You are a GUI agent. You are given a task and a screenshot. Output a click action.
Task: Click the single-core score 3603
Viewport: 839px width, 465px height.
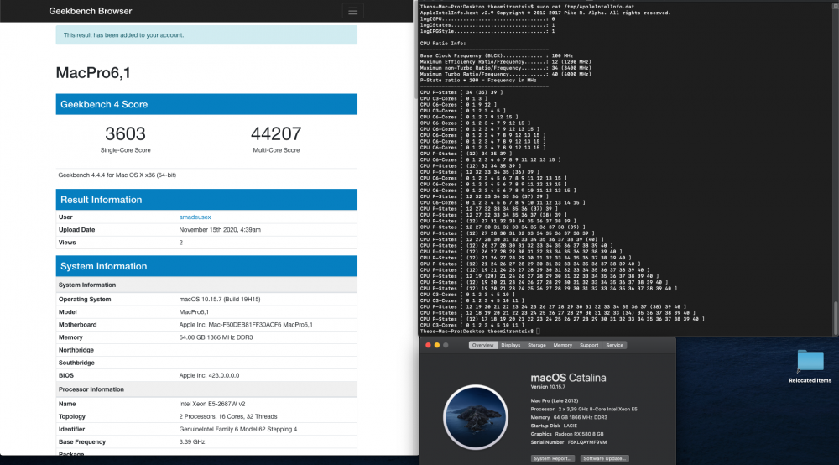pyautogui.click(x=125, y=133)
